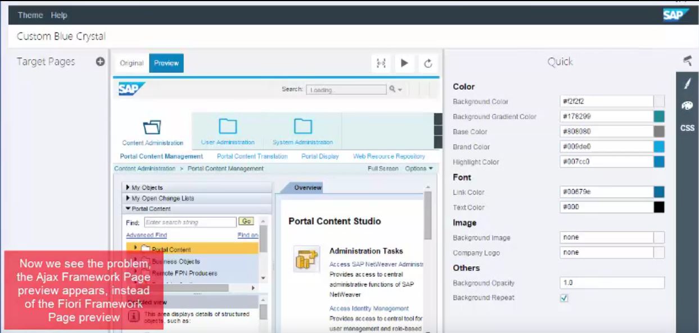
Task: Open the black Text Color swatch
Action: click(659, 207)
